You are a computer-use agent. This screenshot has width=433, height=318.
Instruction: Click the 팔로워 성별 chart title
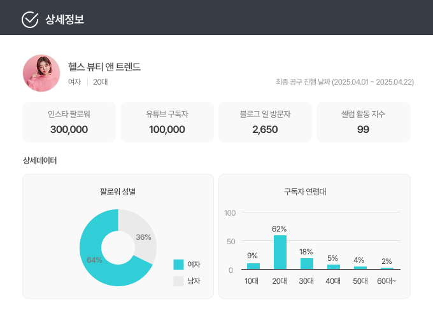click(118, 191)
